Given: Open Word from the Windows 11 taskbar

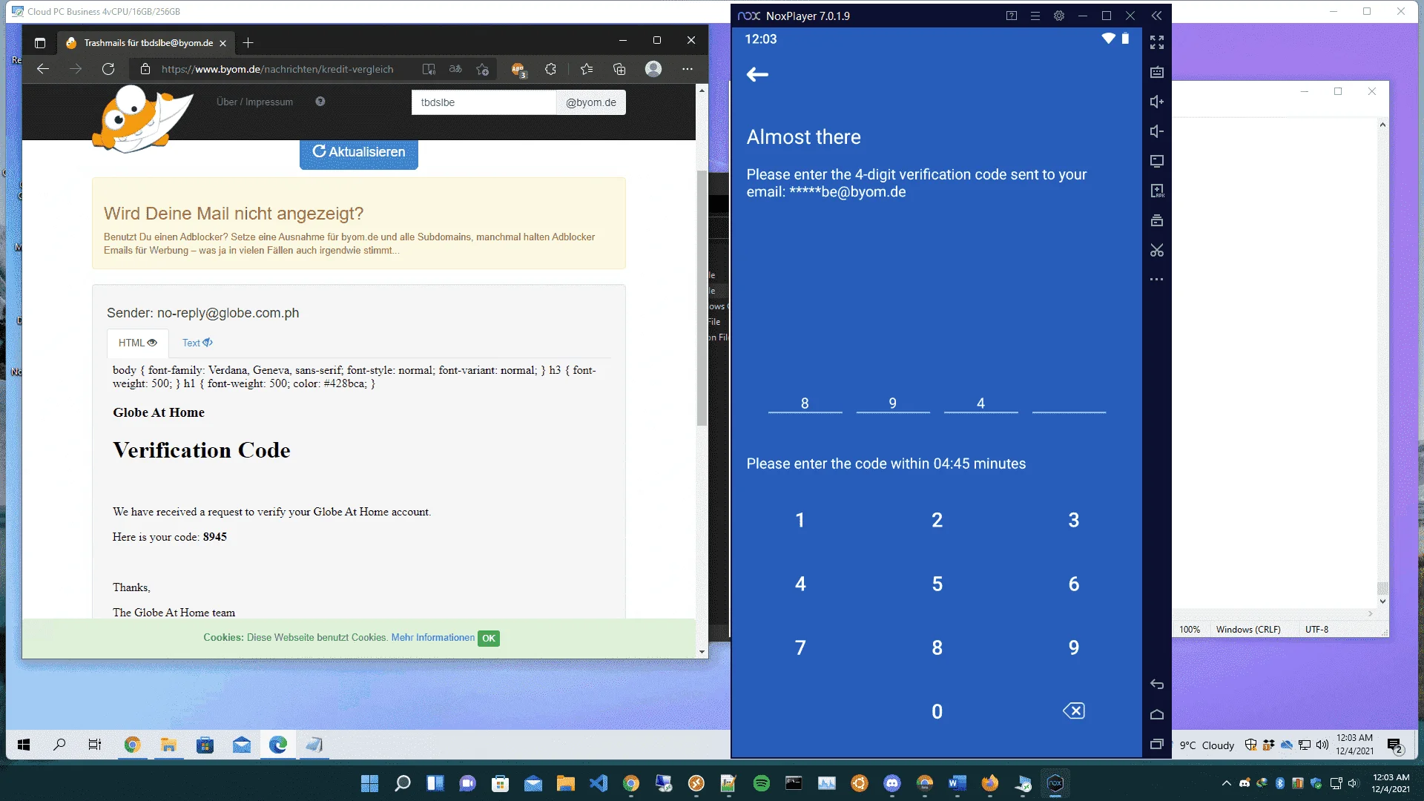Looking at the screenshot, I should tap(957, 783).
